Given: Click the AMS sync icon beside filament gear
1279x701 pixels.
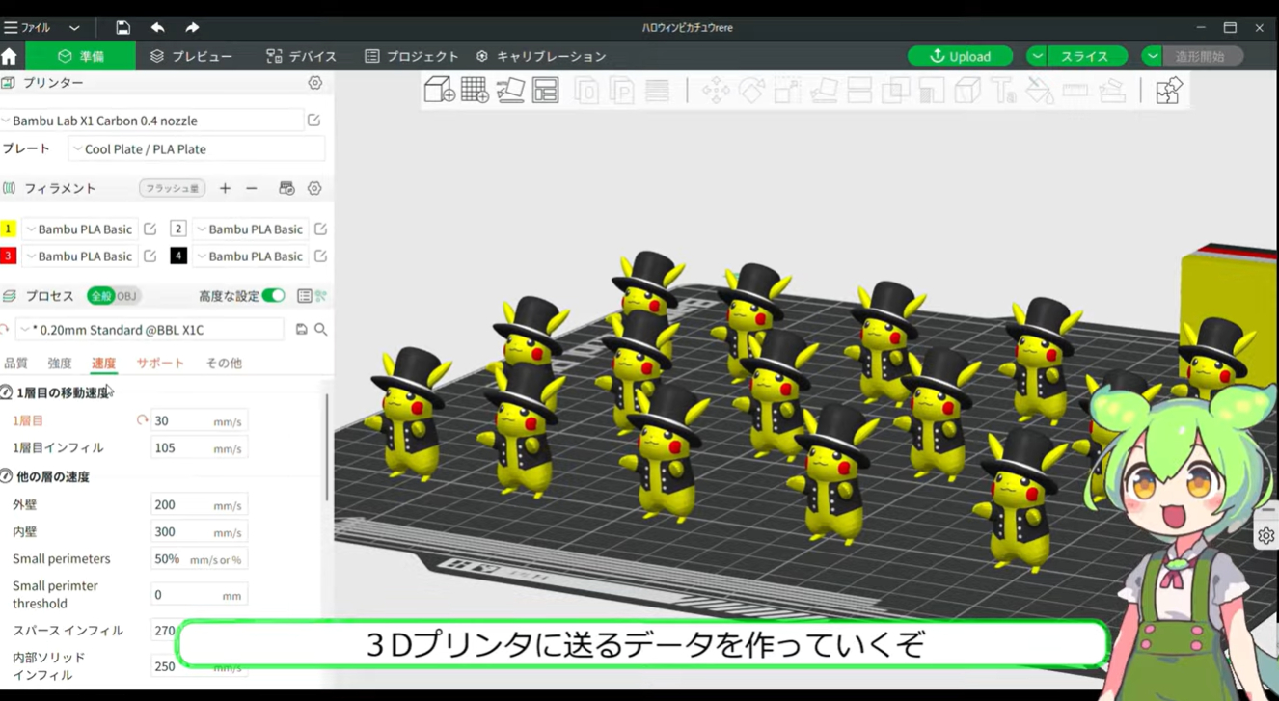Looking at the screenshot, I should [x=286, y=188].
